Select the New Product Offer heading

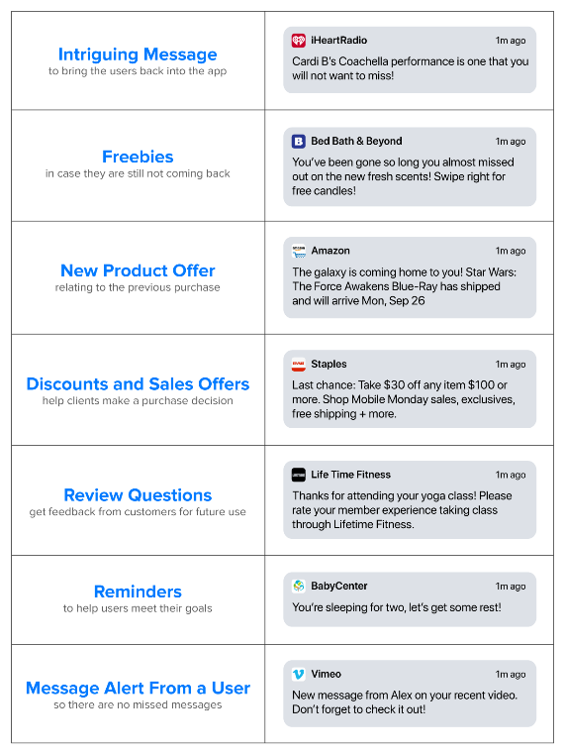tap(138, 270)
